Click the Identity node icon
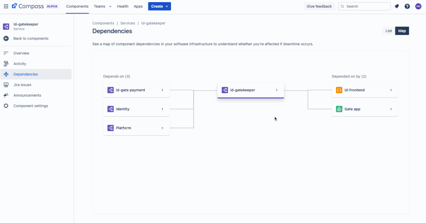The width and height of the screenshot is (426, 223). pos(110,109)
